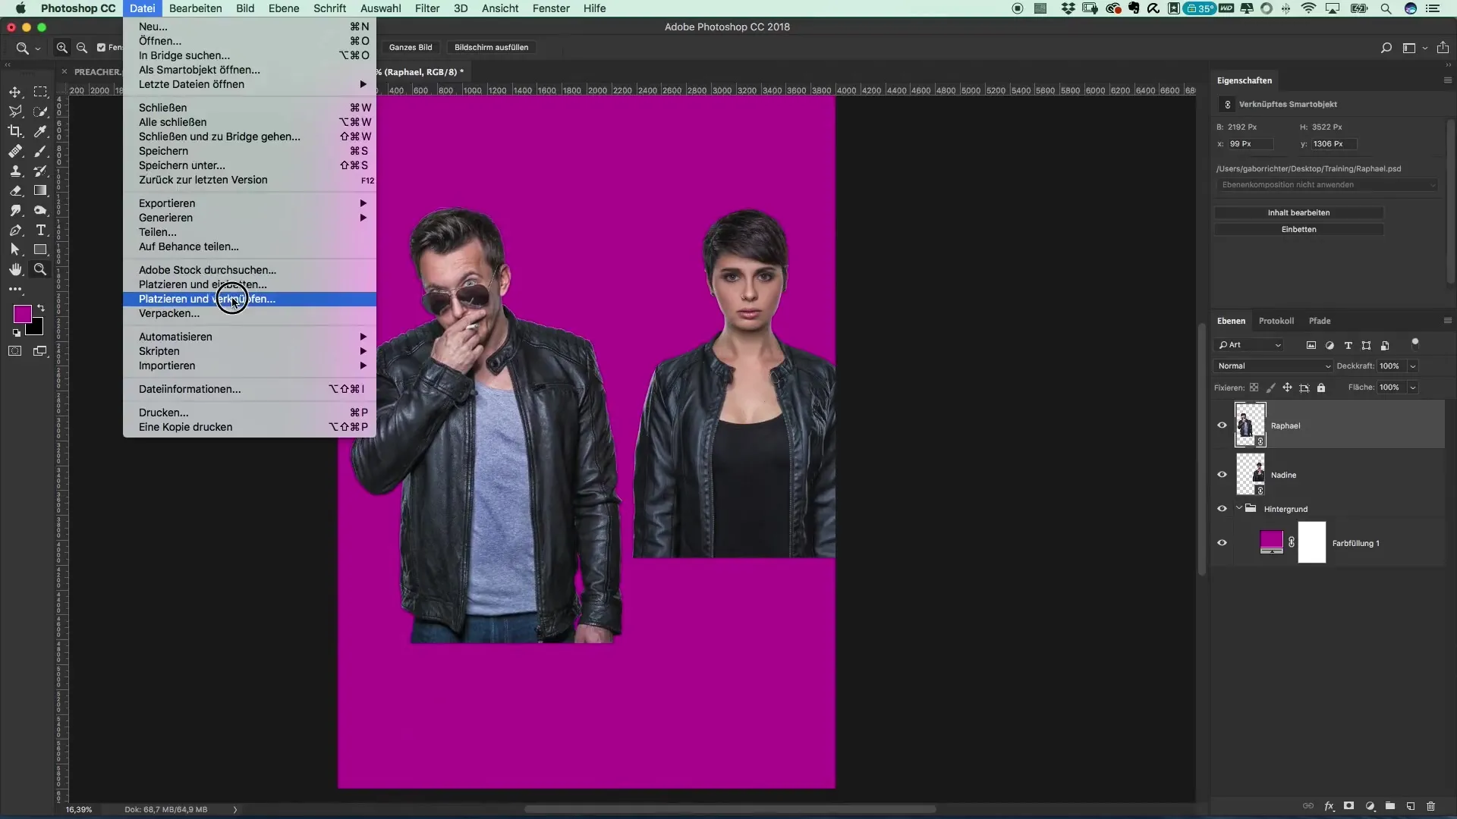Click the trash icon in the Layers panel
Image resolution: width=1457 pixels, height=819 pixels.
click(x=1430, y=806)
